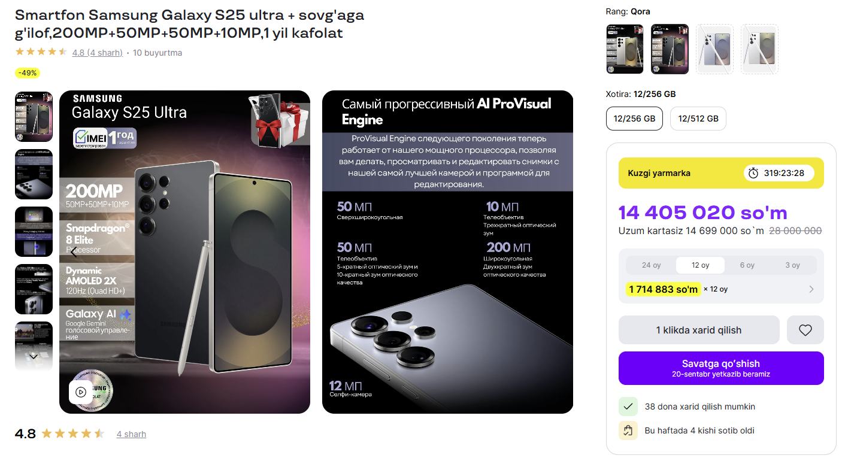Click the left arrow on product image
Image resolution: width=845 pixels, height=458 pixels.
pos(74,252)
